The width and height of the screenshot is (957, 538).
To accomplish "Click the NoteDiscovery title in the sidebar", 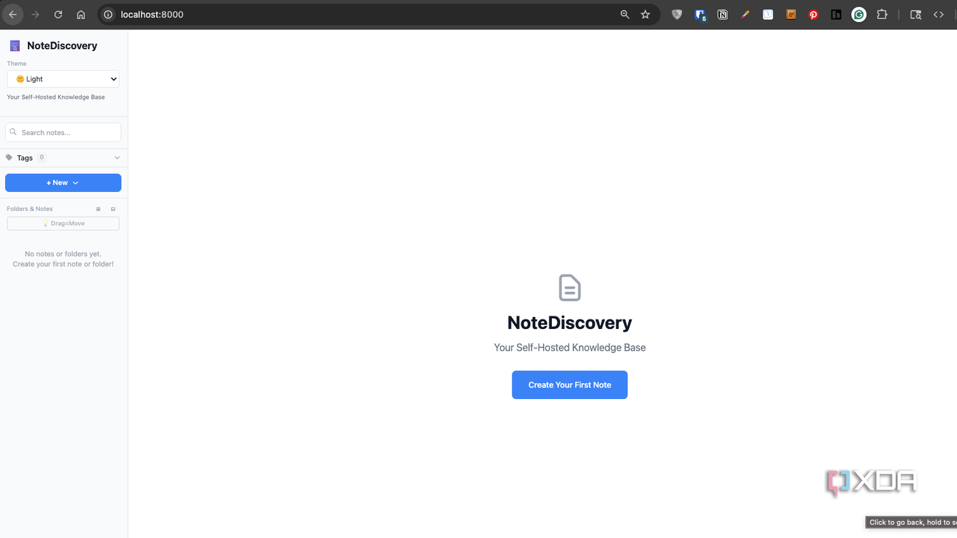I will point(62,46).
